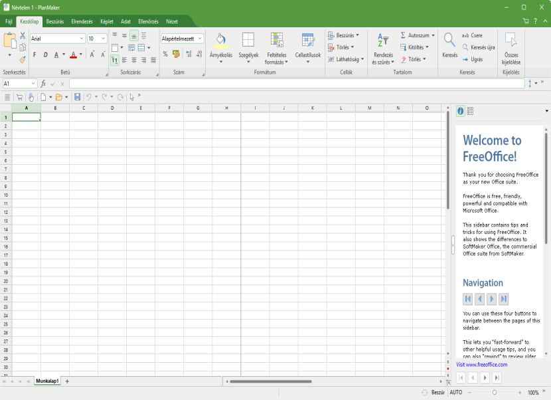Click sidebar Navigation next page arrow
Viewport: 551px width, 400px height.
pyautogui.click(x=492, y=299)
